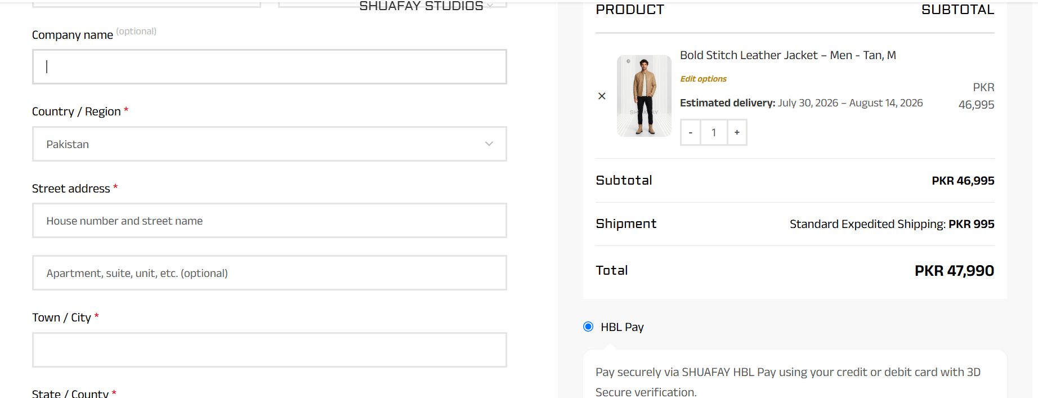Decrease jacket quantity with minus button
The width and height of the screenshot is (1038, 398).
point(690,132)
